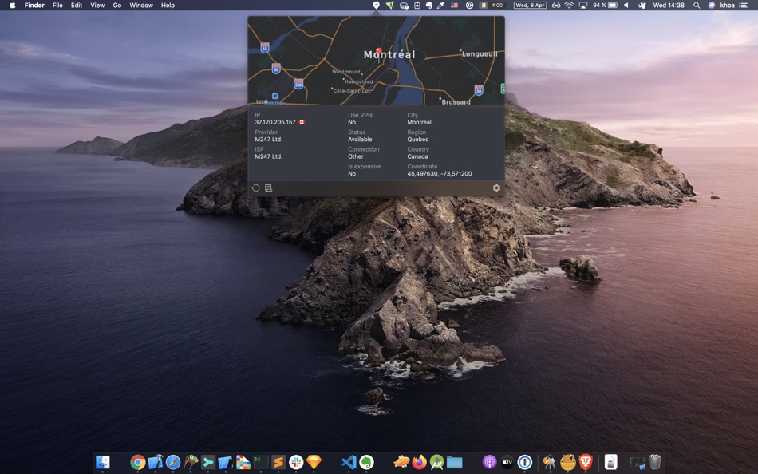
Task: Open Spotlight search magnifier
Action: pyautogui.click(x=697, y=6)
